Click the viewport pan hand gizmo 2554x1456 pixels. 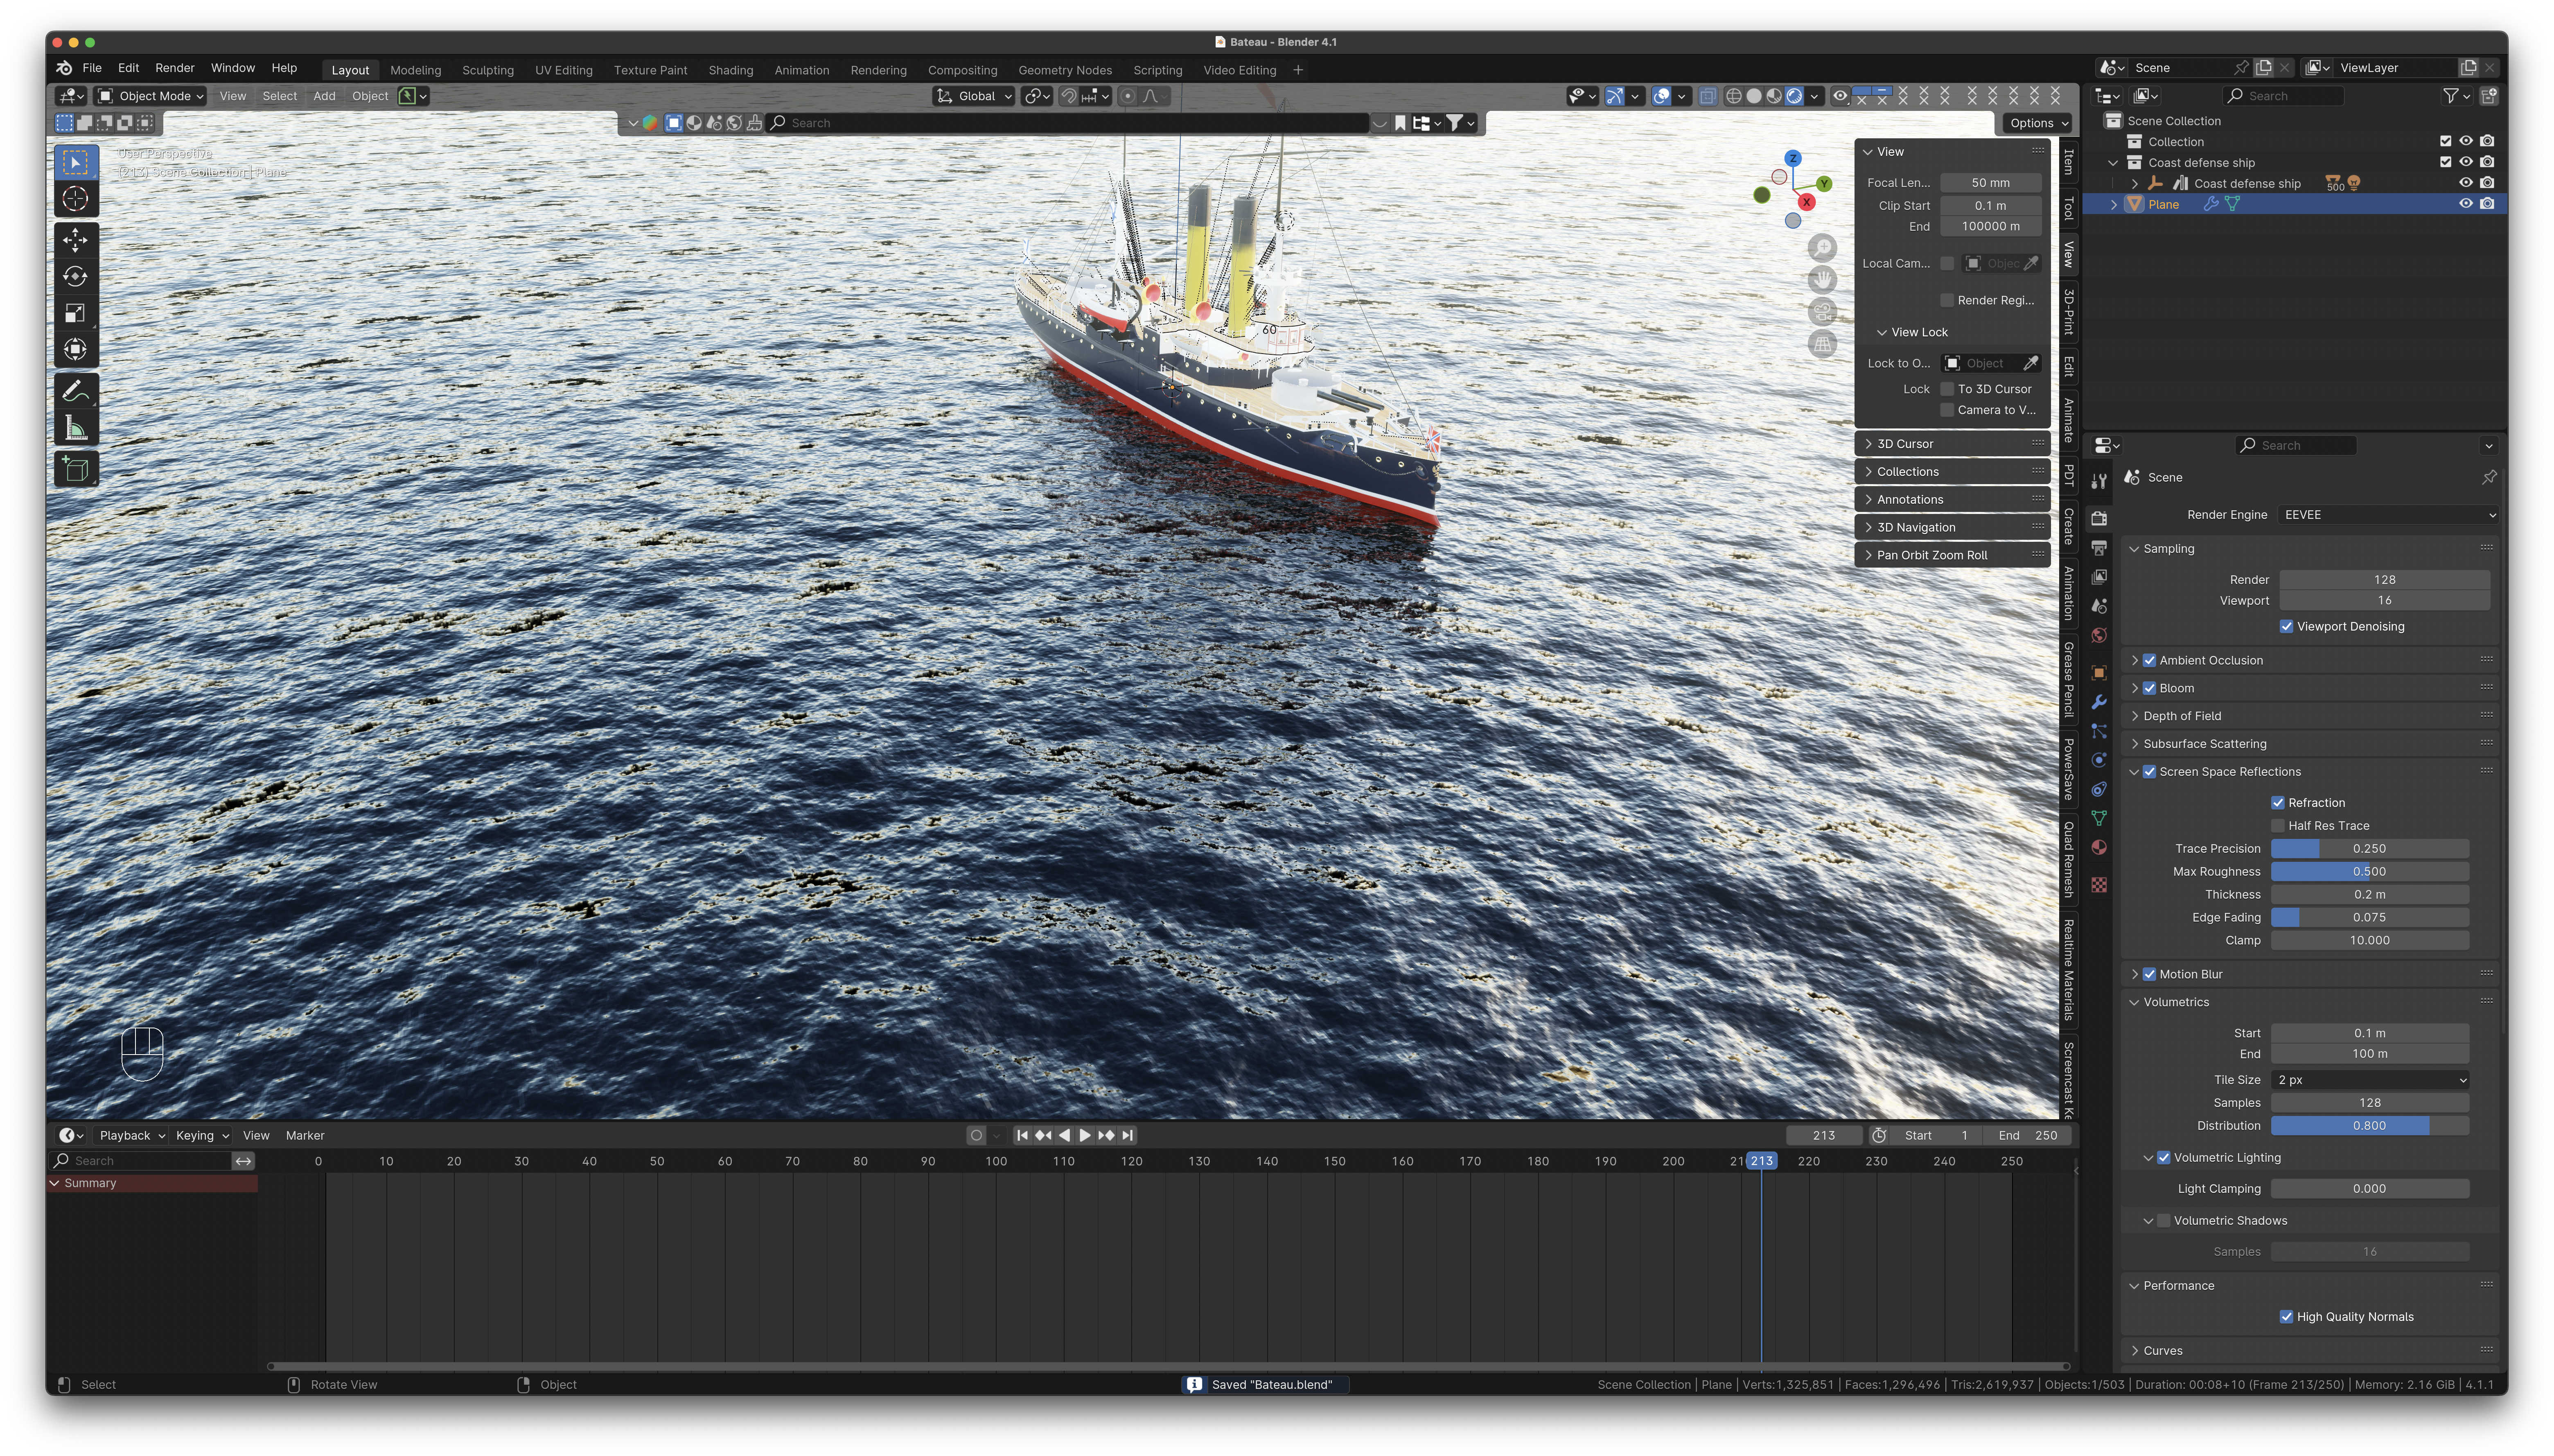(1823, 280)
